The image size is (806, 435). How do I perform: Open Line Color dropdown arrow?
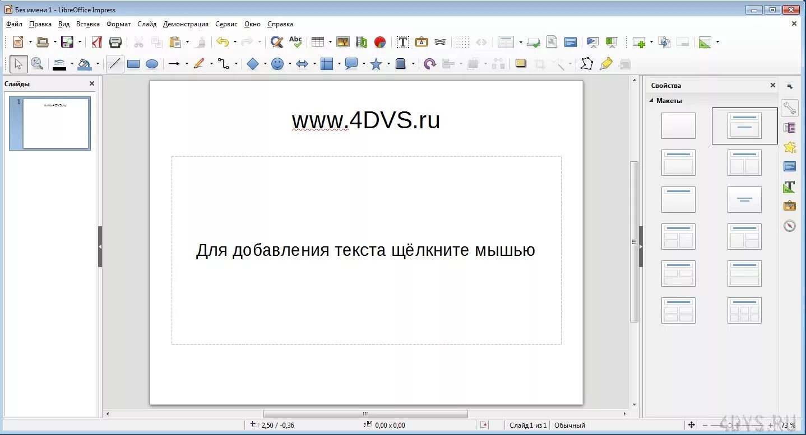tap(72, 64)
